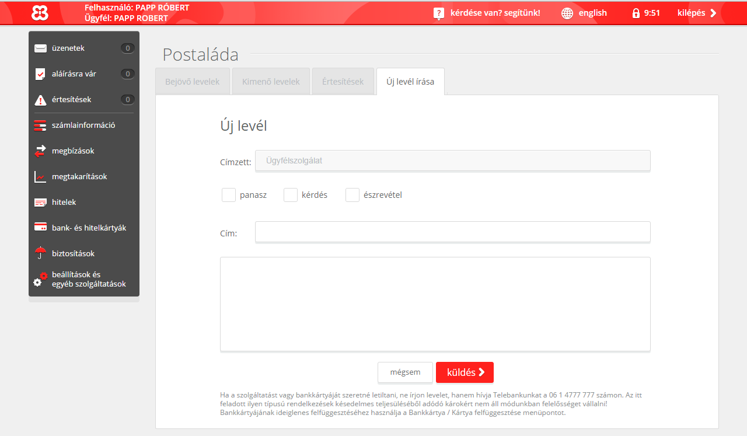747x436 pixels.
Task: Check the panasz checkbox
Action: pos(229,195)
